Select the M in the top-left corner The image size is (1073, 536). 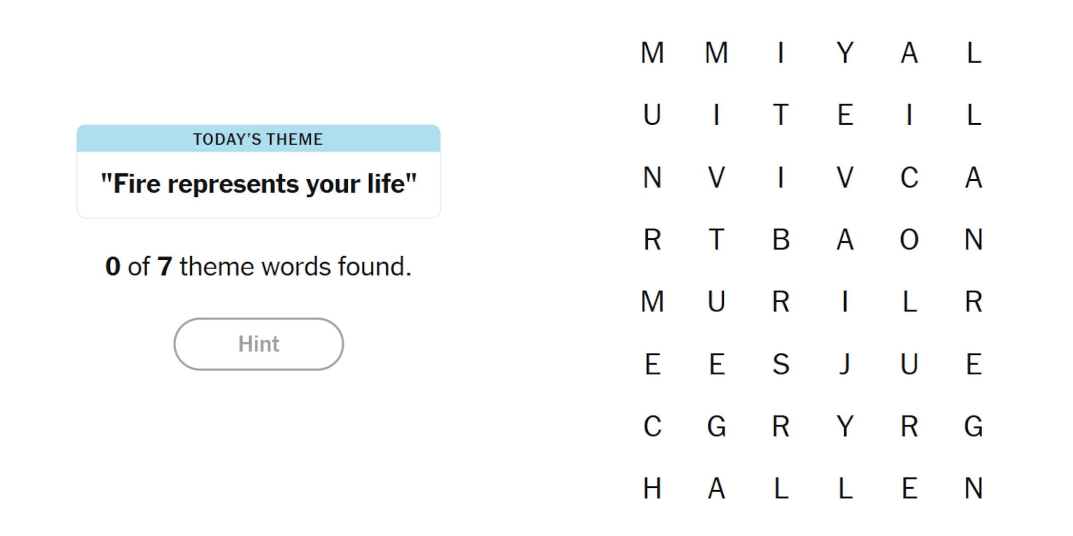[x=652, y=53]
